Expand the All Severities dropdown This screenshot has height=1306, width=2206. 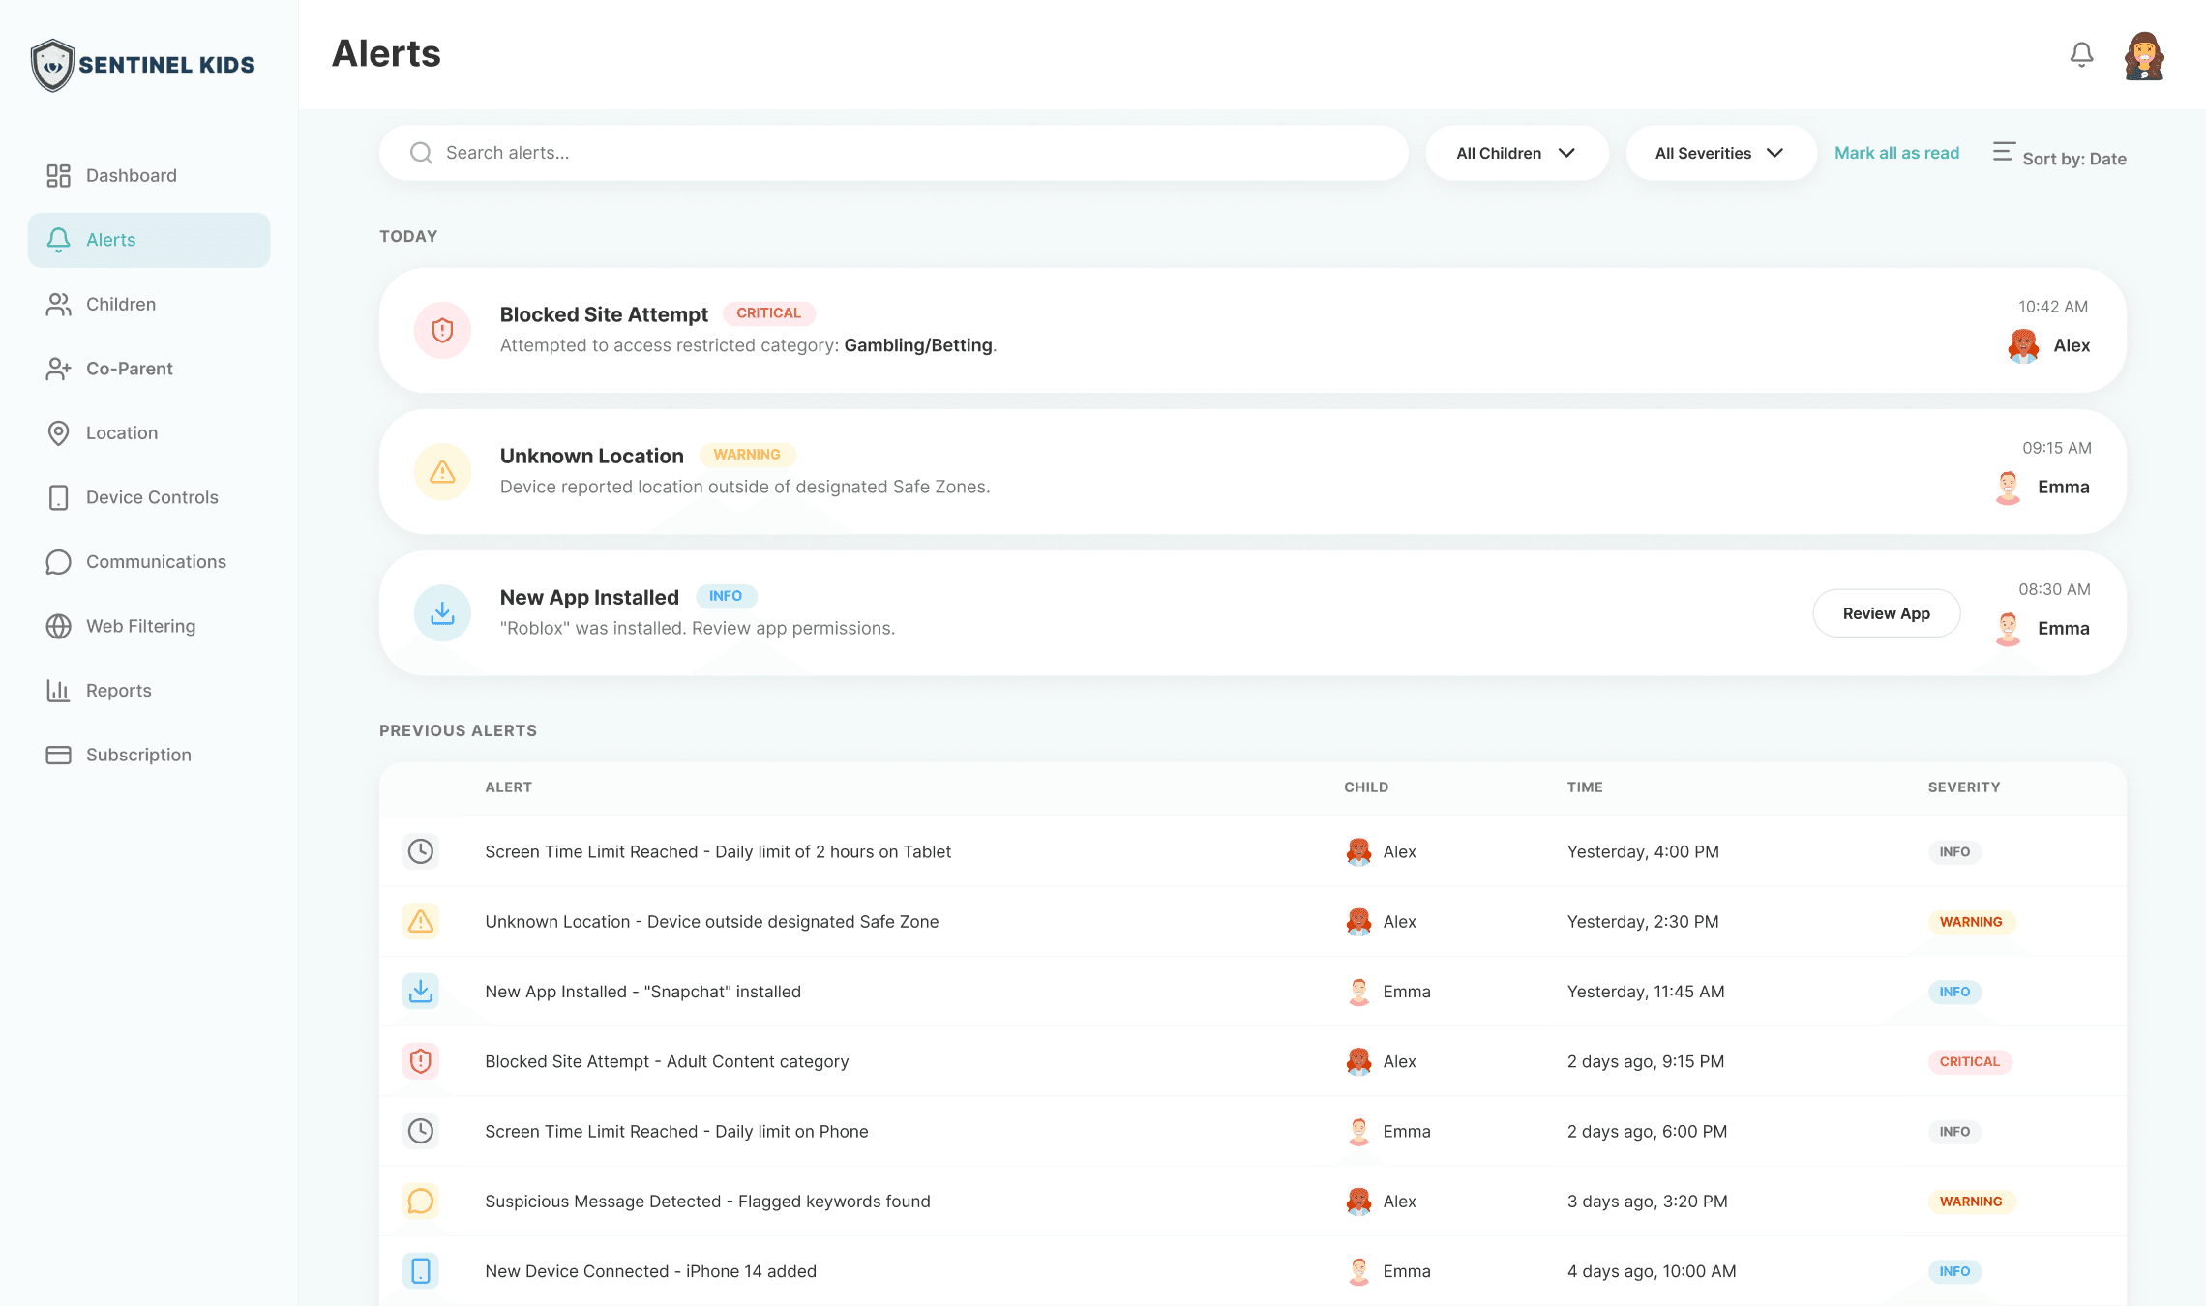point(1719,153)
